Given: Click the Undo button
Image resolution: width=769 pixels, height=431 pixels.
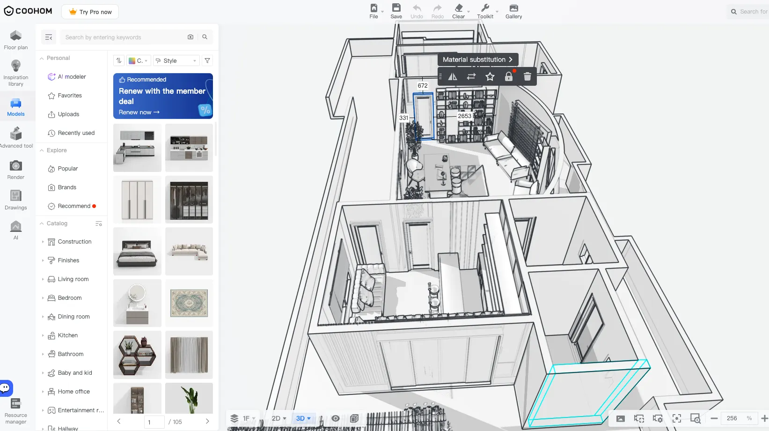Looking at the screenshot, I should tap(417, 11).
